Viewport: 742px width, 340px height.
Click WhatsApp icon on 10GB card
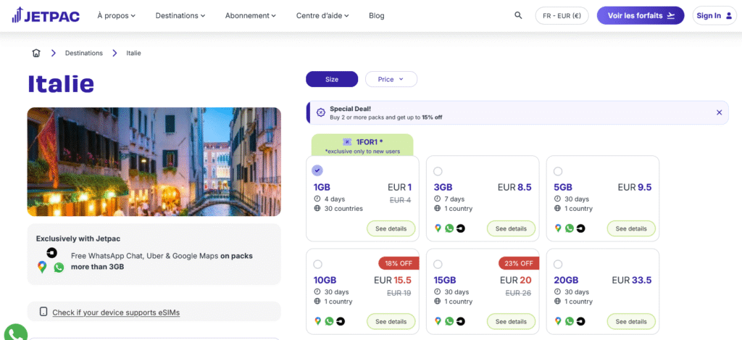coord(329,321)
